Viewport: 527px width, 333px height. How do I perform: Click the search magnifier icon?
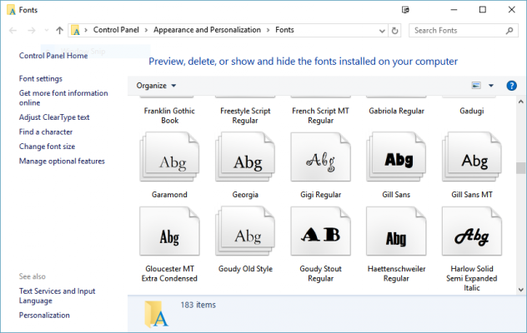coord(509,31)
